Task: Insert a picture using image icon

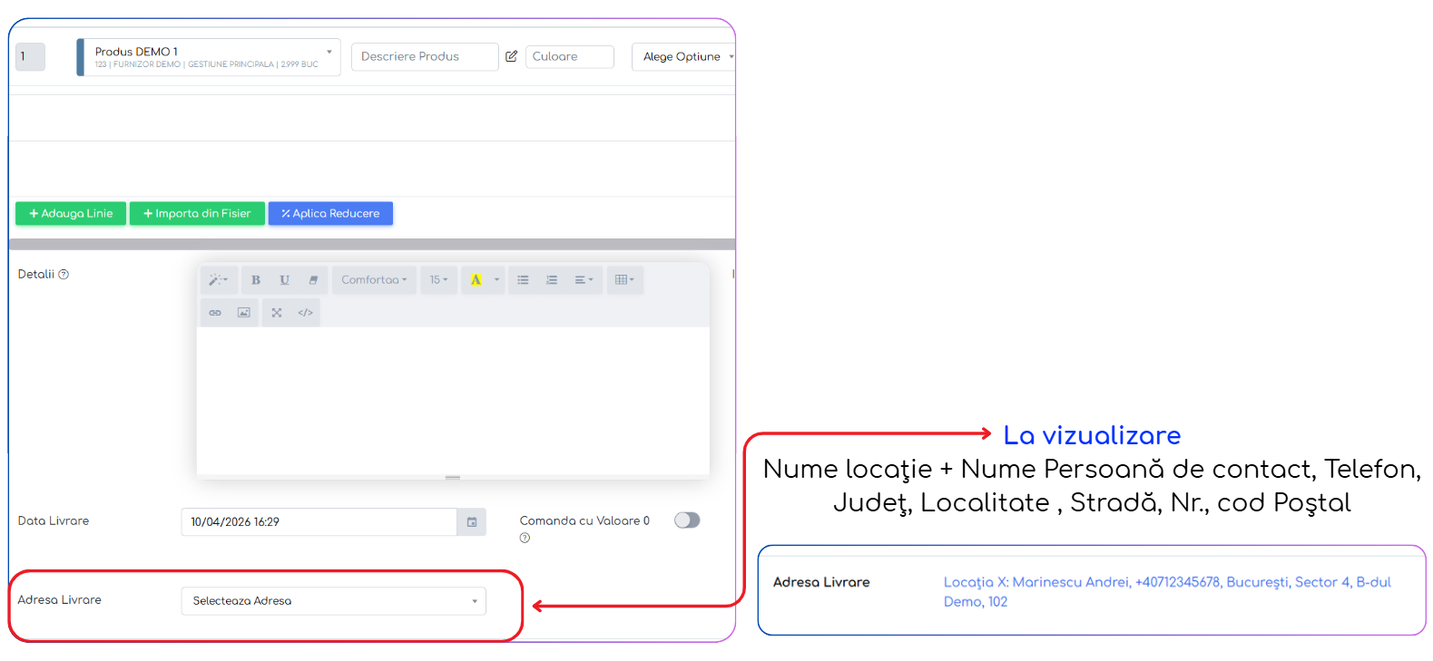Action: click(x=244, y=313)
